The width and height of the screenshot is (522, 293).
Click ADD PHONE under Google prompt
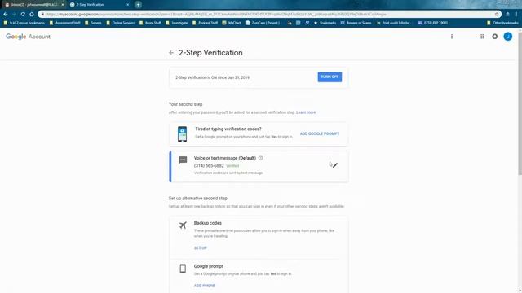point(205,286)
